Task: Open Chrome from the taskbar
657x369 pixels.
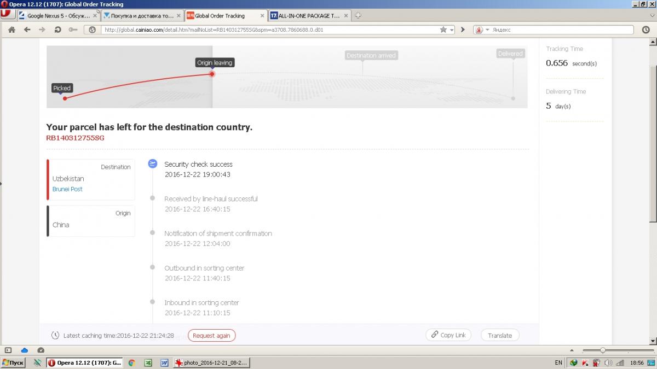Action: 131,362
